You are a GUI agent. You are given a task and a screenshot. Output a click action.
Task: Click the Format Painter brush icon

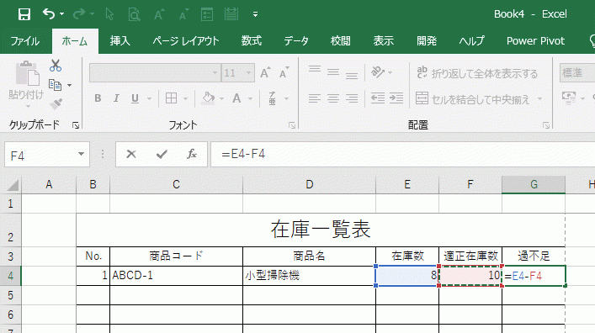pos(56,103)
